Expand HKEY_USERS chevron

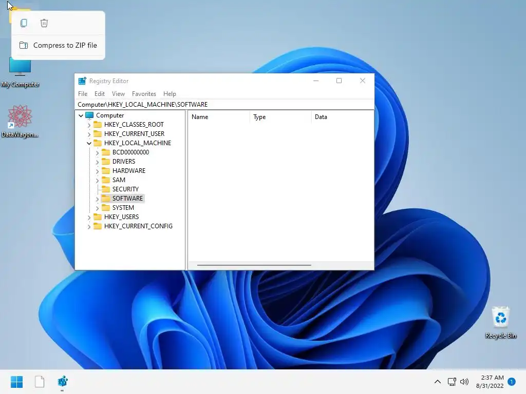[89, 218]
